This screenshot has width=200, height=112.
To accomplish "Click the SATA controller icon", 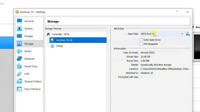I will 48,34.
